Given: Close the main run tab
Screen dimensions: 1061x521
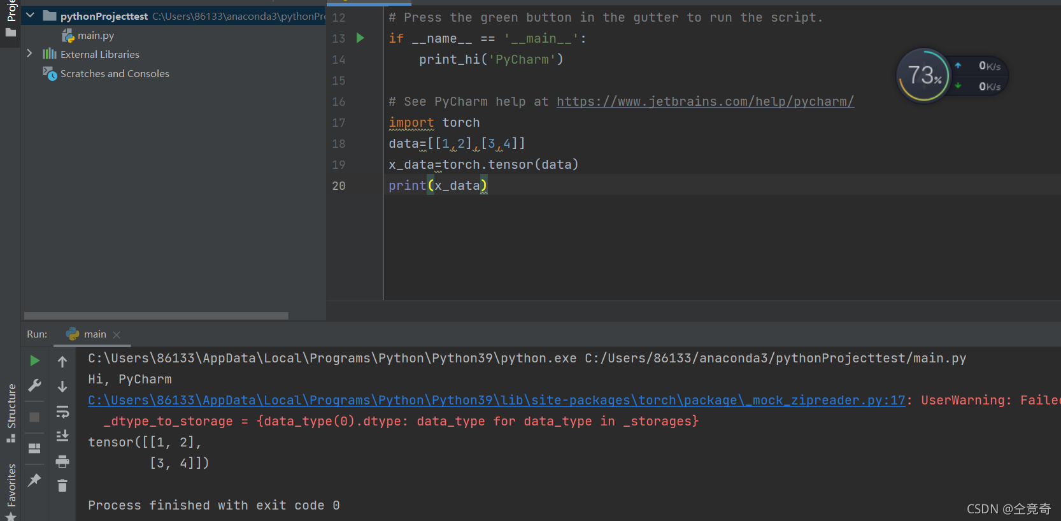Looking at the screenshot, I should pos(117,335).
